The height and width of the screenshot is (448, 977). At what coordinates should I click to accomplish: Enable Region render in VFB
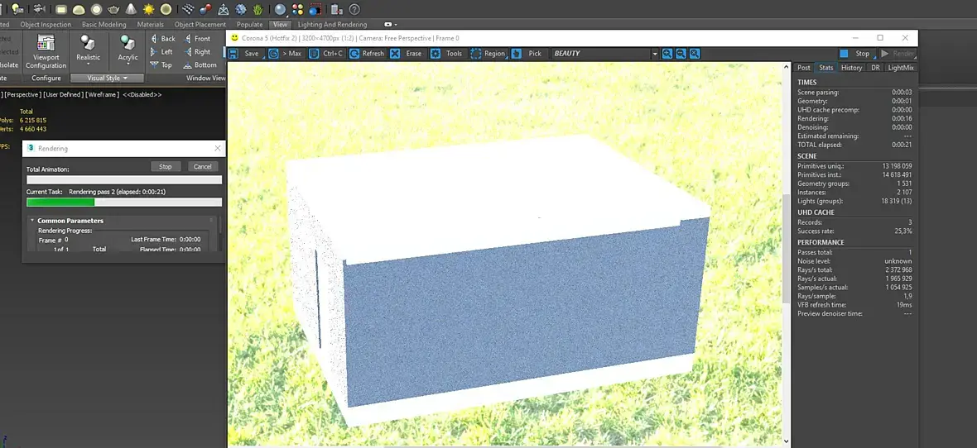tap(488, 54)
